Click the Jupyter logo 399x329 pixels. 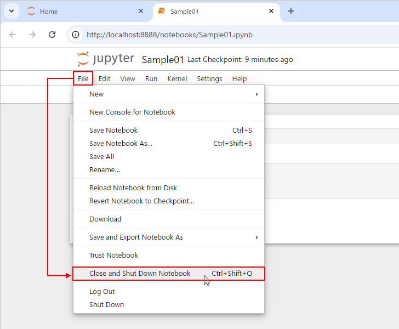point(106,59)
